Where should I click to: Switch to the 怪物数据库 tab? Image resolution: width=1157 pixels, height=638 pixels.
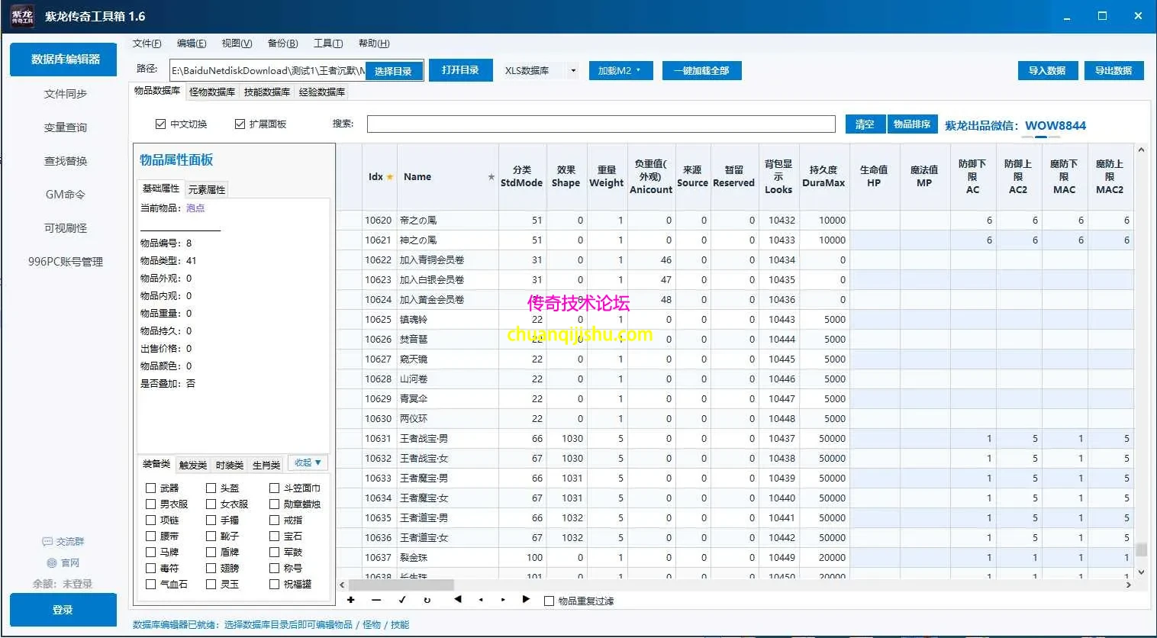click(212, 92)
